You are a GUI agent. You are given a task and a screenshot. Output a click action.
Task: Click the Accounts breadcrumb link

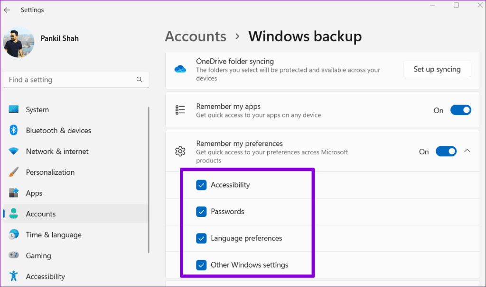point(196,36)
